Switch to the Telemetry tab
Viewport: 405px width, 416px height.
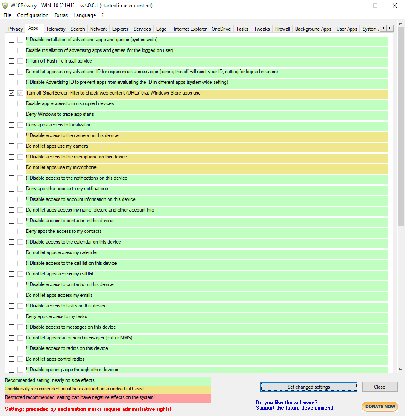click(x=55, y=29)
